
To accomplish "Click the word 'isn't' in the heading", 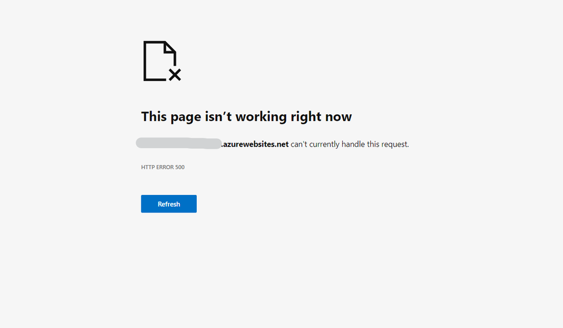I will (218, 117).
